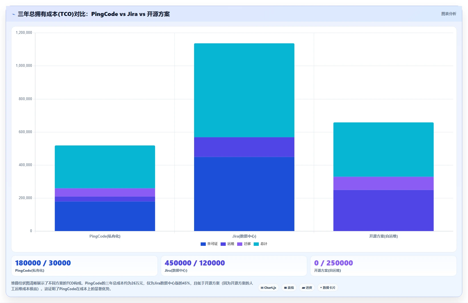Screen dimensions: 468x303
Task: Select the PingCode 迁移 purple segment
Action: [x=105, y=192]
